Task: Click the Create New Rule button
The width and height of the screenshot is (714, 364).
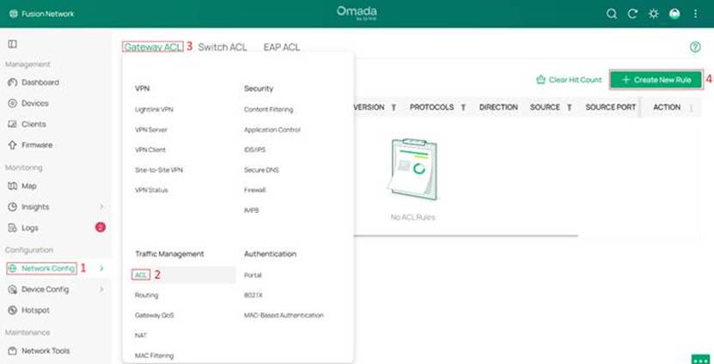Action: (656, 80)
